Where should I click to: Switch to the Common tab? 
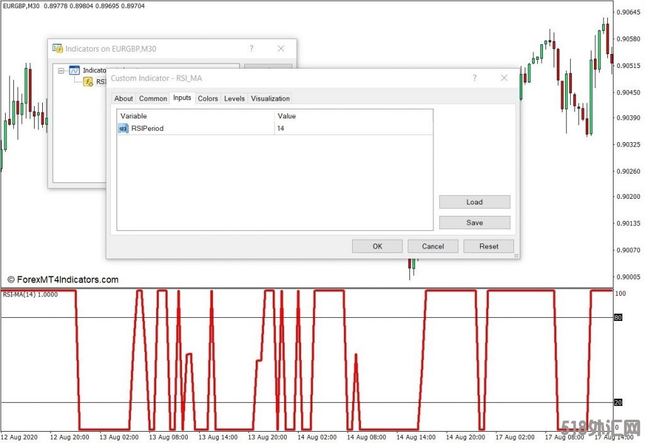[153, 98]
